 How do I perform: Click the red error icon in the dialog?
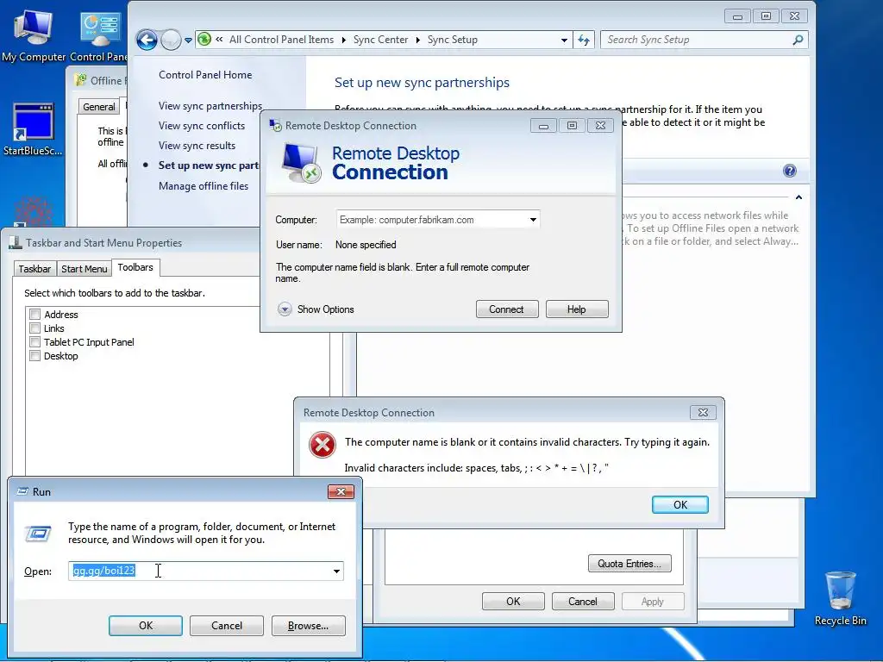coord(323,445)
